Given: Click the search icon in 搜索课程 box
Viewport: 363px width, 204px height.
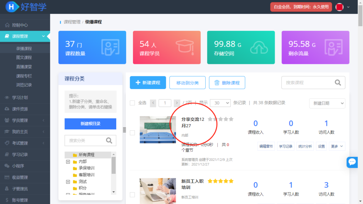Looking at the screenshot, I should tap(338, 83).
